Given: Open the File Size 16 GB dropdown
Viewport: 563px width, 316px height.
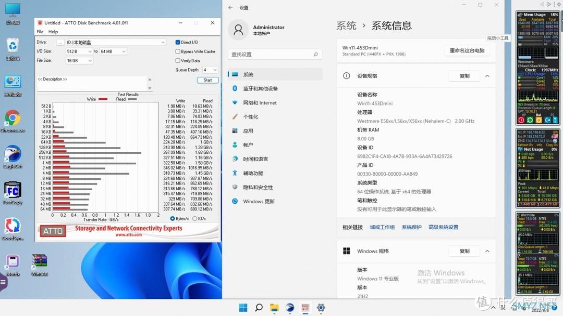Looking at the screenshot, I should click(x=79, y=61).
